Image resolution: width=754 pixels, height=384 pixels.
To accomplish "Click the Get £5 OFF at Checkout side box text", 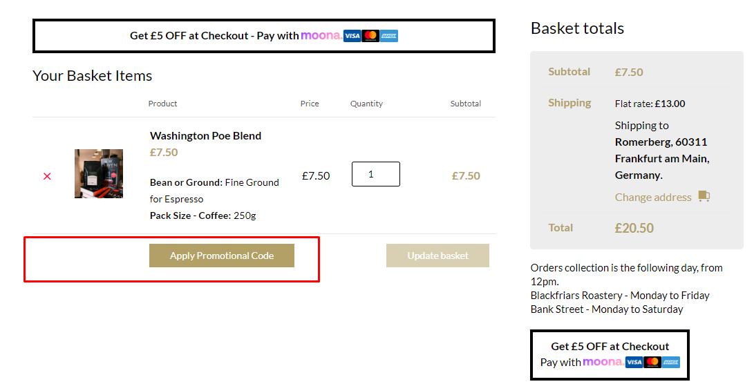I will [x=610, y=347].
